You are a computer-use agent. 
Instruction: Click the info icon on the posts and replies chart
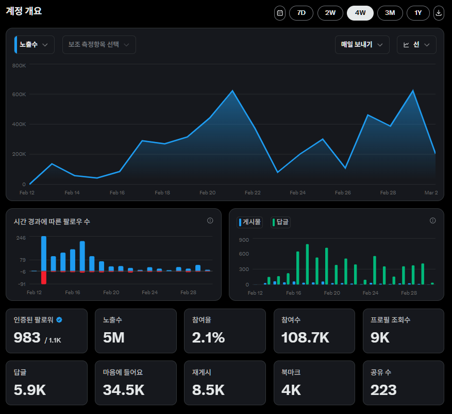point(432,220)
